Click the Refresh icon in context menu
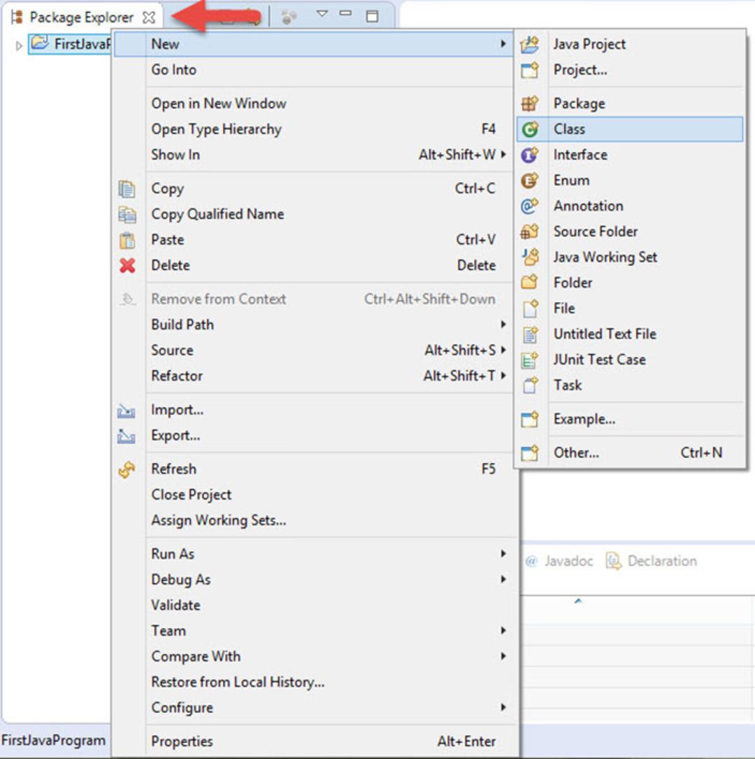 pos(127,469)
